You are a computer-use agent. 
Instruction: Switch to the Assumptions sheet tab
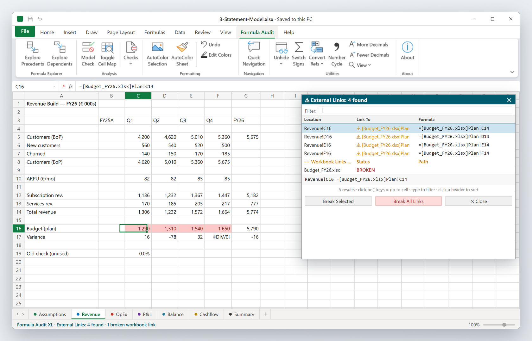click(x=50, y=314)
